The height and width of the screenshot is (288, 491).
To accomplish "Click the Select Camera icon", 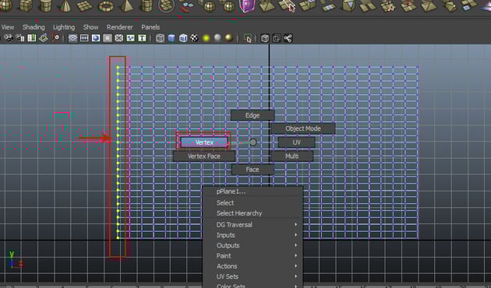I will pyautogui.click(x=9, y=38).
